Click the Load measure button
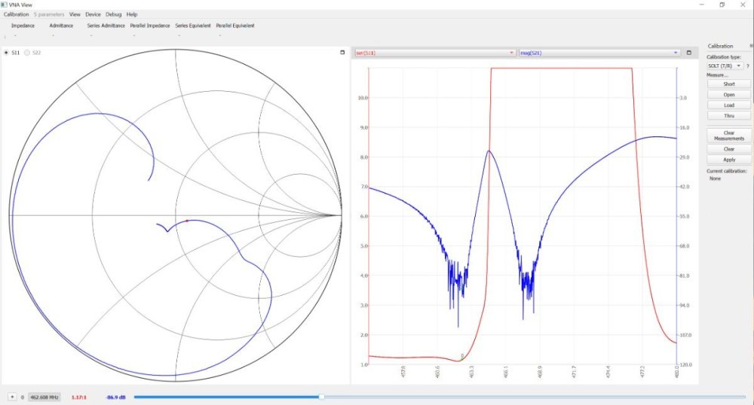The height and width of the screenshot is (405, 754). coord(728,105)
